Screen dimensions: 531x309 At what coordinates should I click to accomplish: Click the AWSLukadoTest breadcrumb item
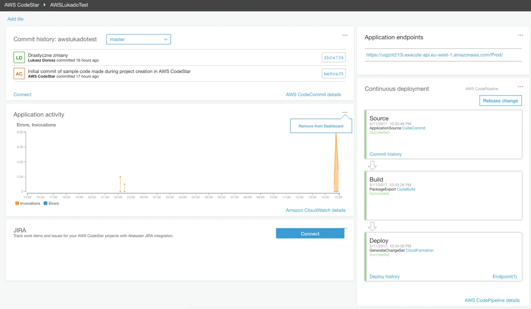[x=69, y=5]
